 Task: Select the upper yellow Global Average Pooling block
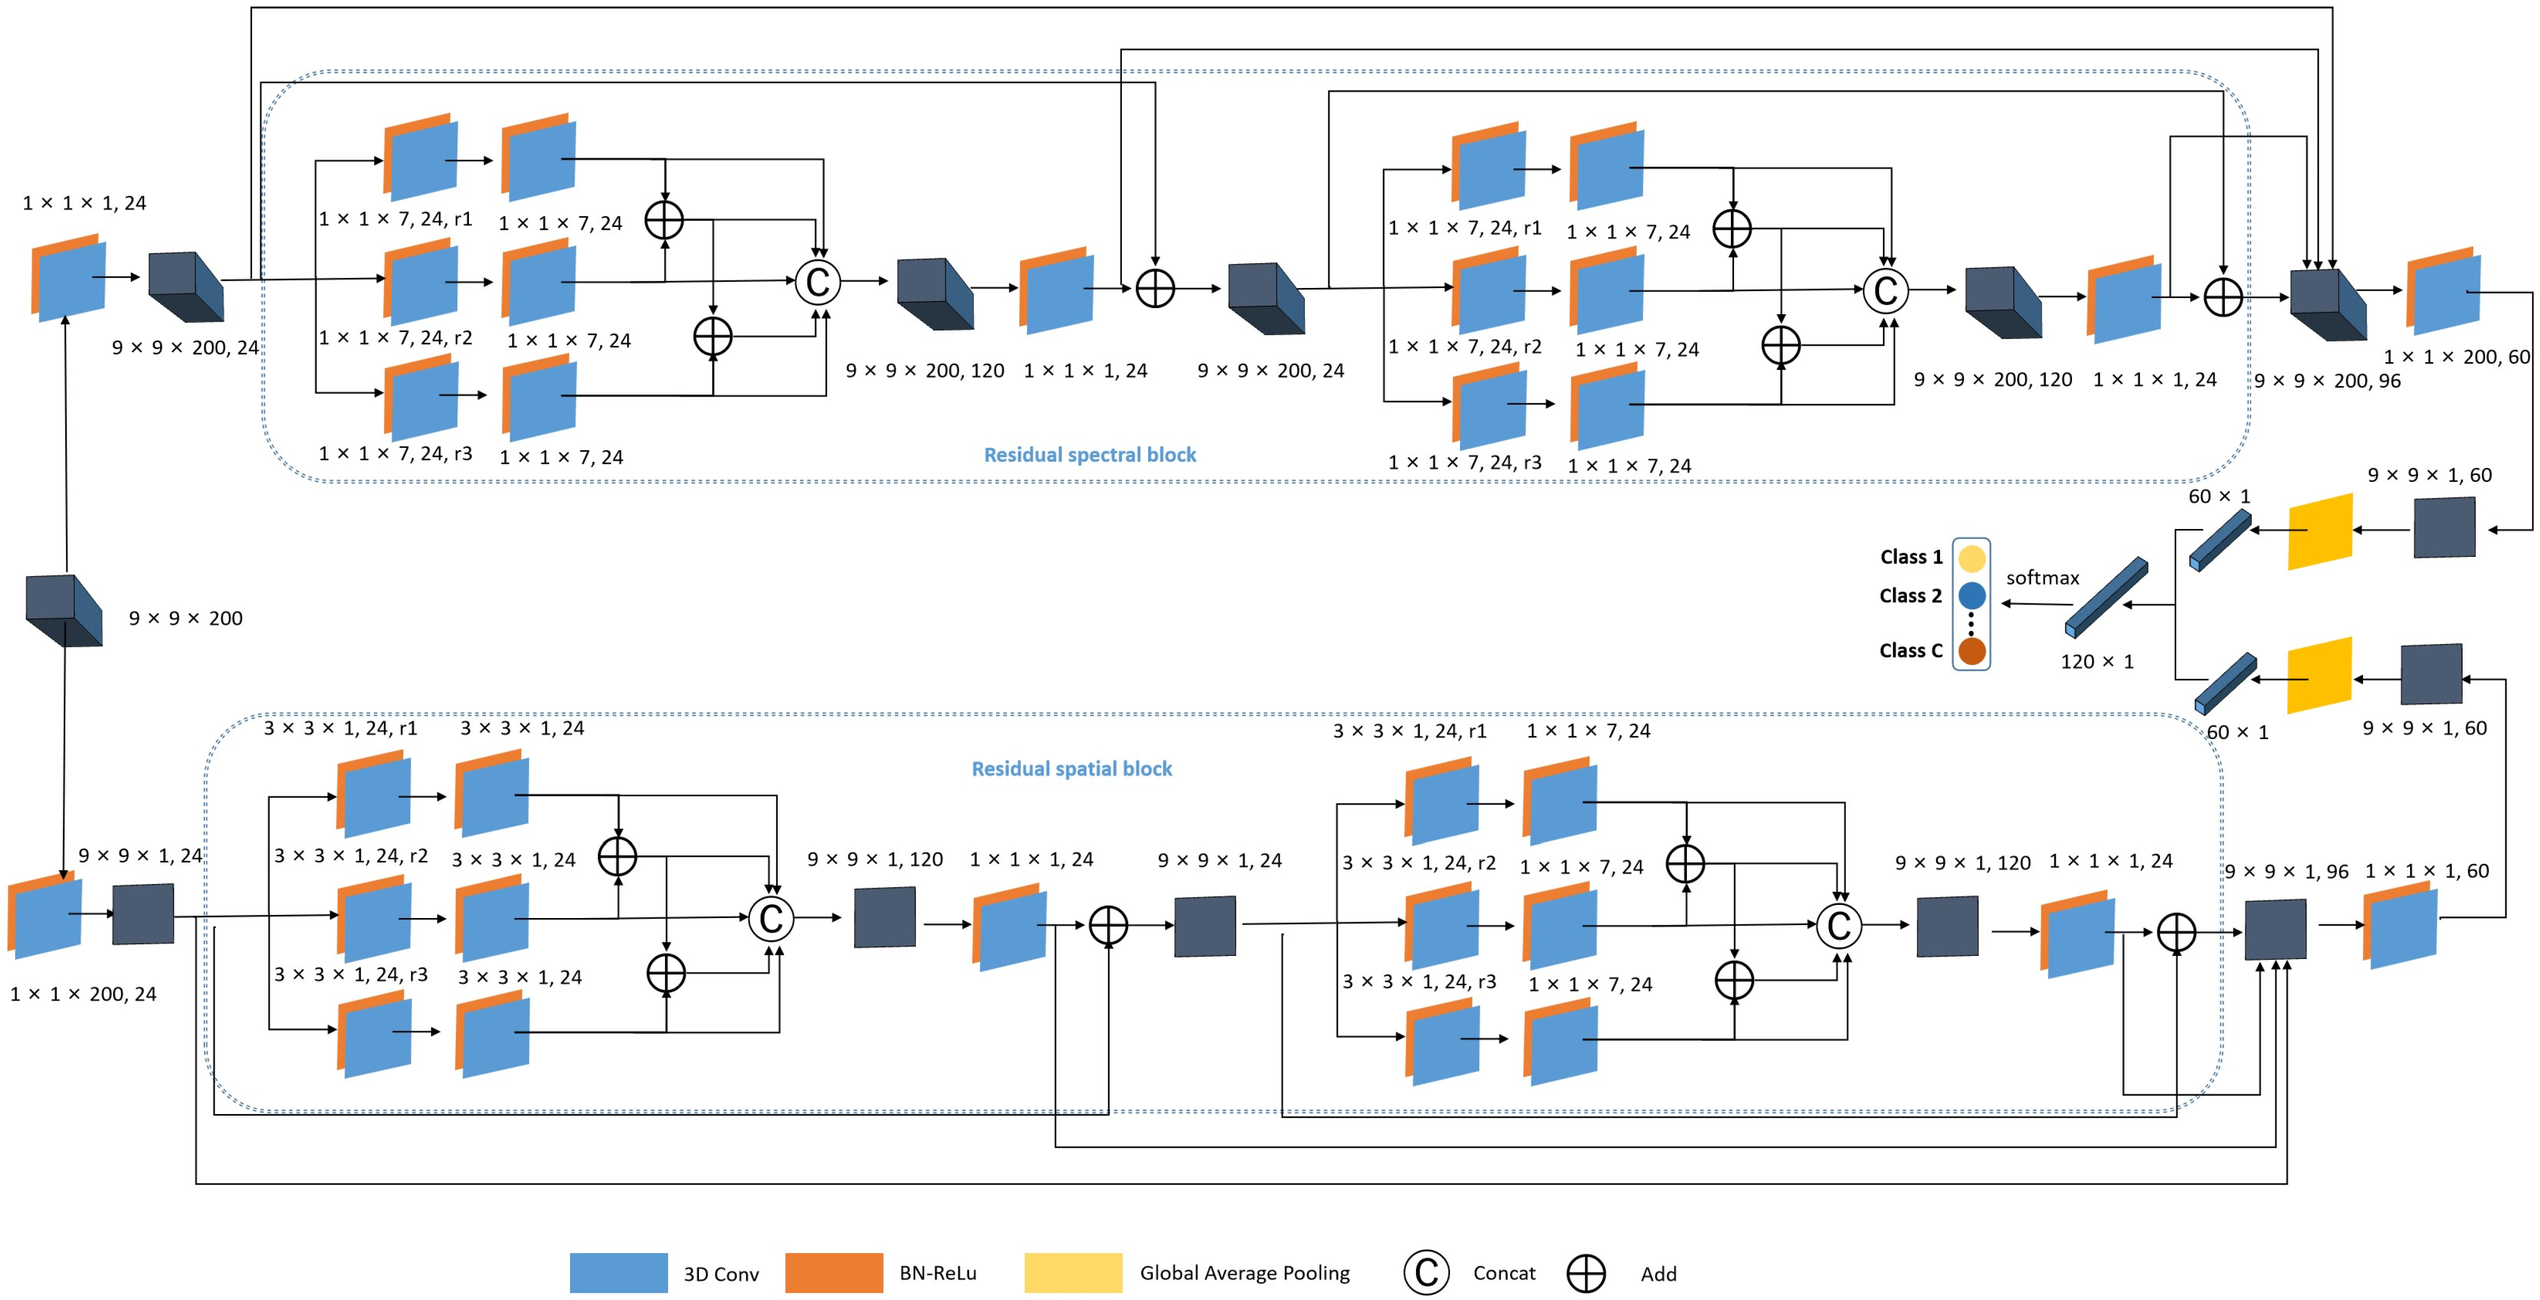[2320, 532]
